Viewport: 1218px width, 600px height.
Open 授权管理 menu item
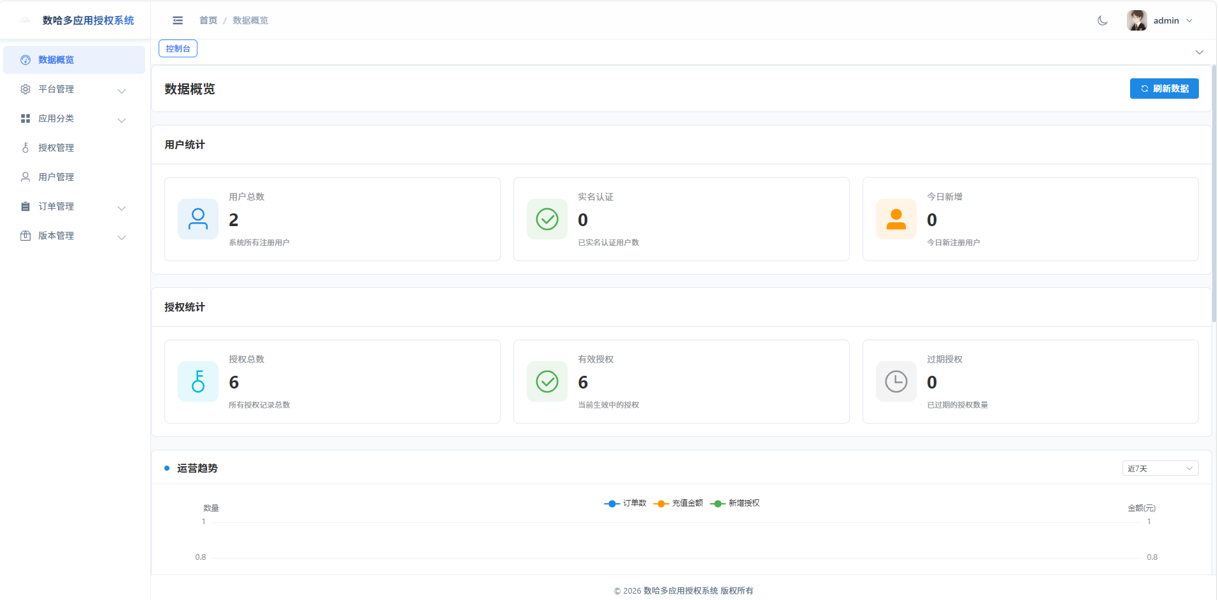click(x=74, y=148)
